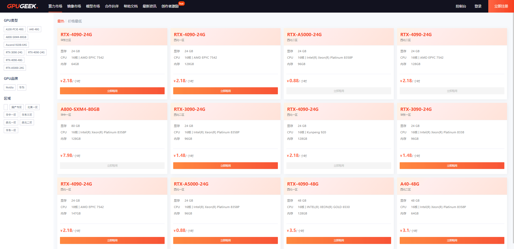Click the 区域 filter heading
The image size is (514, 249).
click(x=7, y=98)
